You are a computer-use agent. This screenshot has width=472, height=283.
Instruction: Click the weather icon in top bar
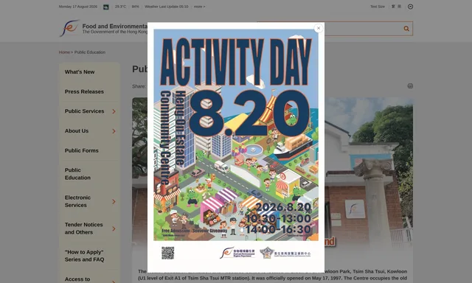pyautogui.click(x=106, y=7)
